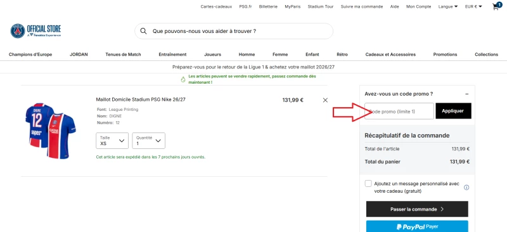Click the Code promo input field
Screen dimensions: 507x232
point(399,111)
